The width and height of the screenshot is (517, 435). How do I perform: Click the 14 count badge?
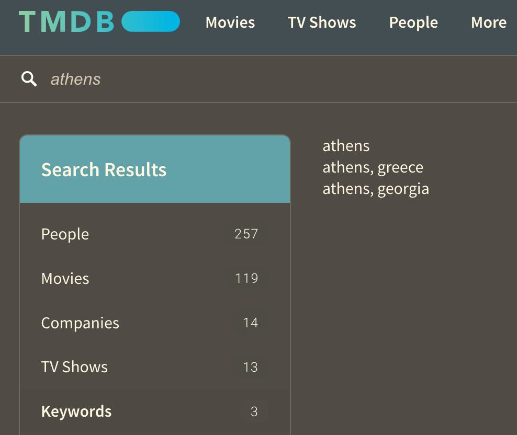click(251, 323)
